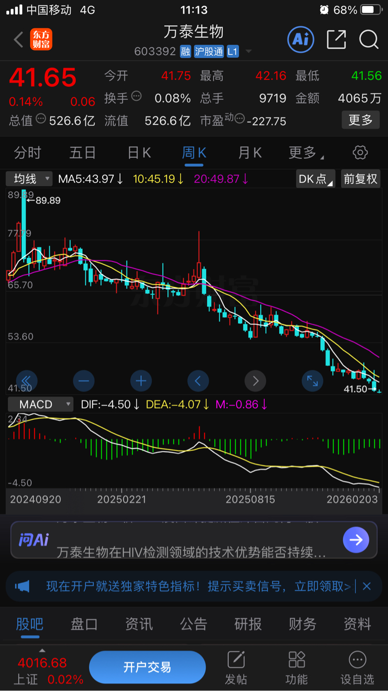
Task: Open the MACD indicator dropdown
Action: pos(40,404)
